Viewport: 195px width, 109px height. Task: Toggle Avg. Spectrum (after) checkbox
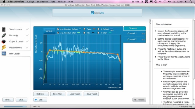pyautogui.click(x=58, y=33)
